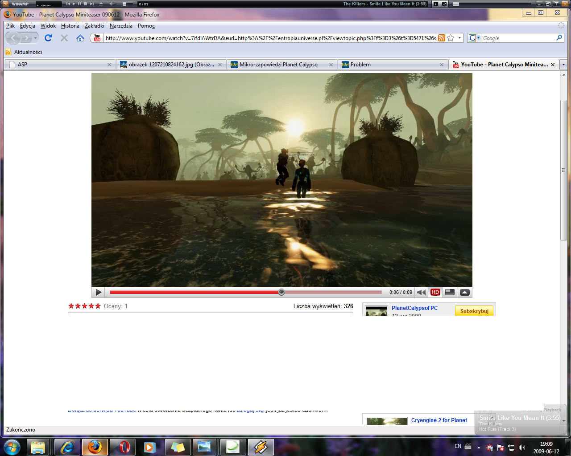Screen dimensions: 571x456
Task: Reload the page in Firefox
Action: 48,38
